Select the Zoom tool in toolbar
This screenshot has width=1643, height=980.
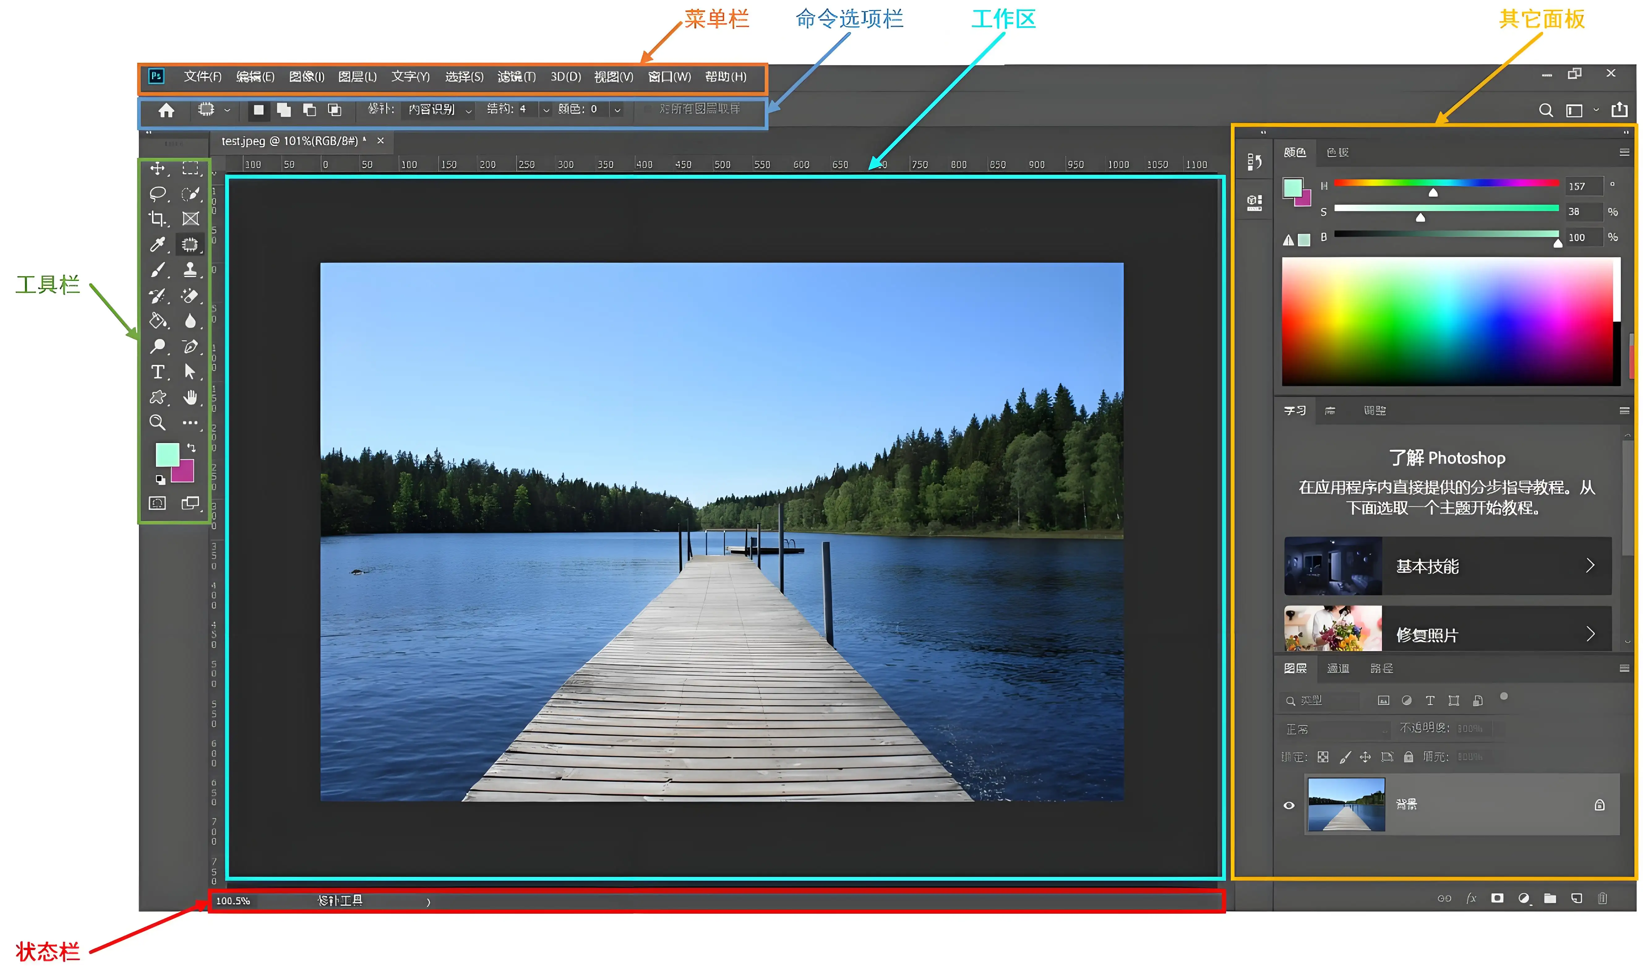pos(157,423)
